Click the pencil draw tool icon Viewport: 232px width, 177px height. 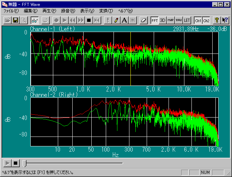[116, 20]
